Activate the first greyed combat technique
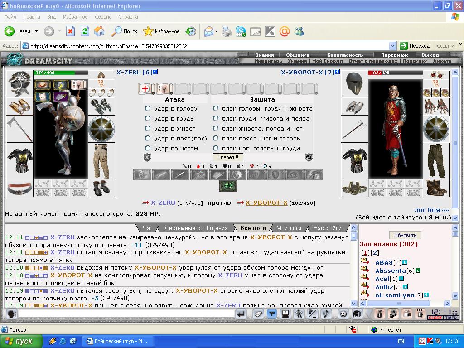Screen dimensions: 464x348 [x=142, y=174]
